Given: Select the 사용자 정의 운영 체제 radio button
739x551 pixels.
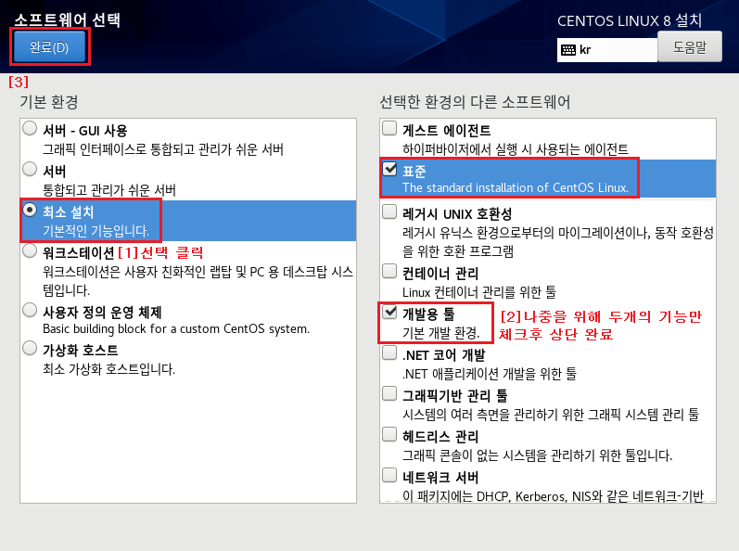Looking at the screenshot, I should [x=30, y=310].
